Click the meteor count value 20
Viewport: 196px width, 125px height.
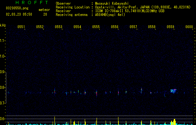tap(45, 14)
